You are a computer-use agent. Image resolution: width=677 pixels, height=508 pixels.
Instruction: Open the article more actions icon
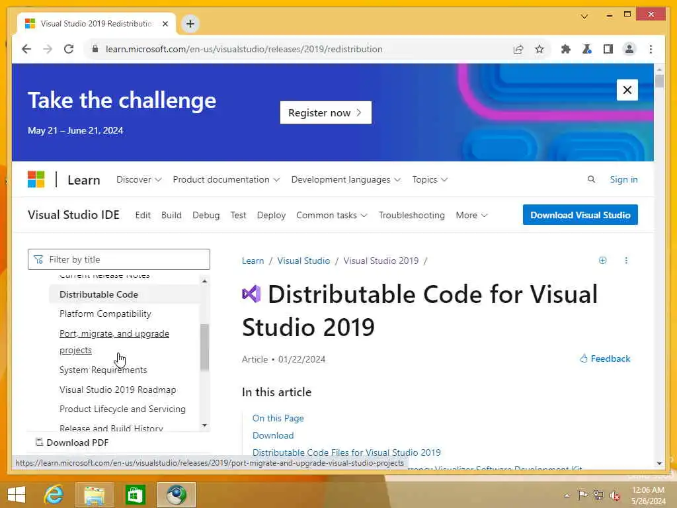coord(626,260)
